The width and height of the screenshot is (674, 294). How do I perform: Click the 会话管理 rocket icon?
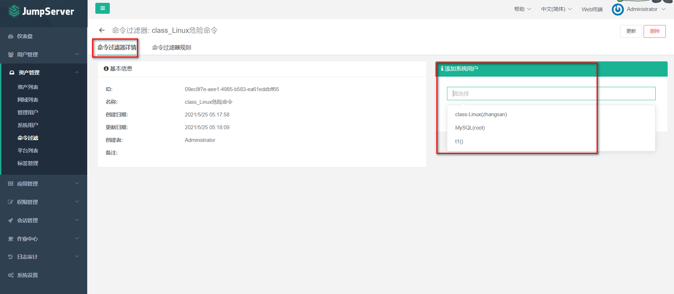pos(11,221)
